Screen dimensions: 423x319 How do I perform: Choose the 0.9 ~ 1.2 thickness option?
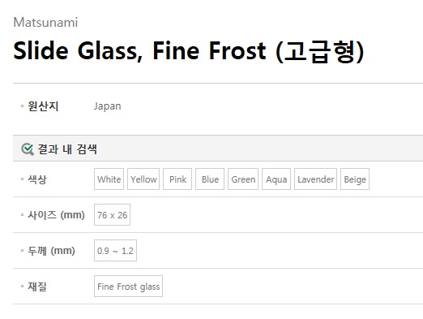pos(115,251)
